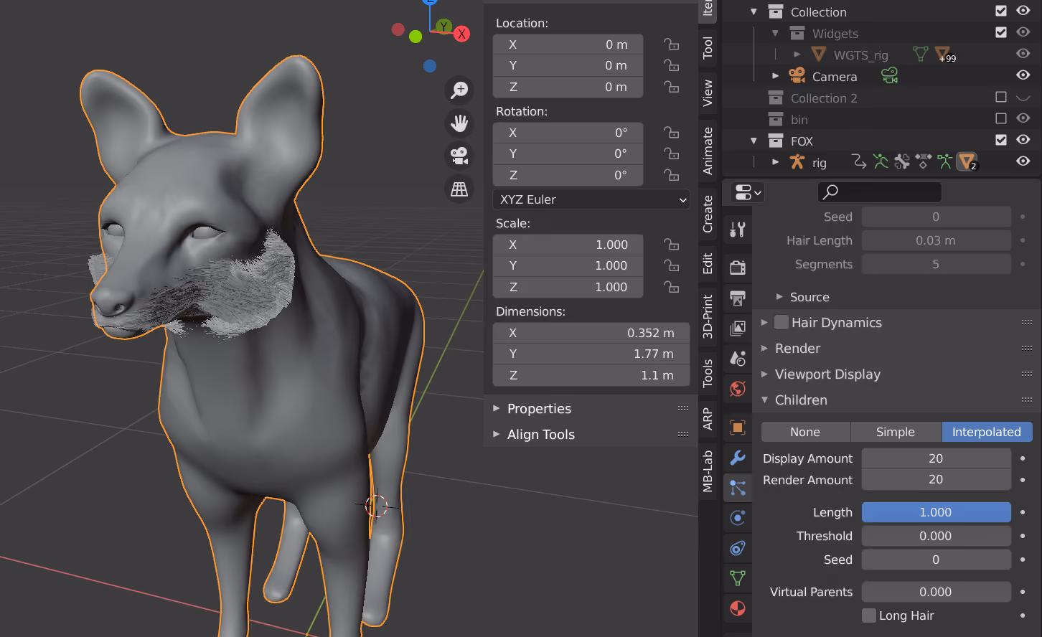This screenshot has width=1042, height=637.
Task: Enable the Hair Dynamics checkbox
Action: pos(781,323)
